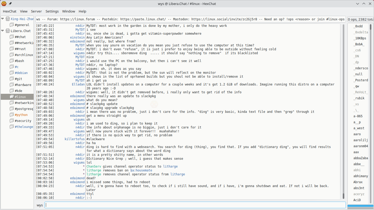The height and width of the screenshot is (210, 374).
Task: Select user _null in user list
Action: 358,74
